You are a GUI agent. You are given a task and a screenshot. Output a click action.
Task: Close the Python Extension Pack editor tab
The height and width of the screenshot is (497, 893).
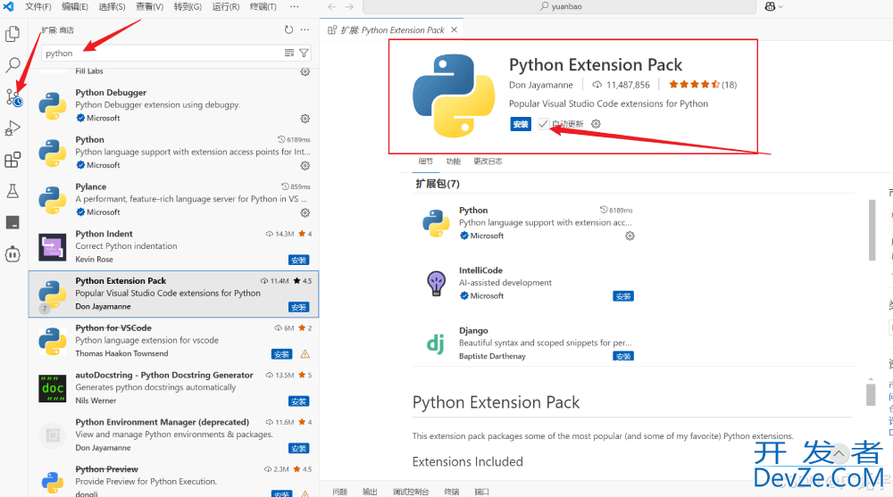pos(454,29)
